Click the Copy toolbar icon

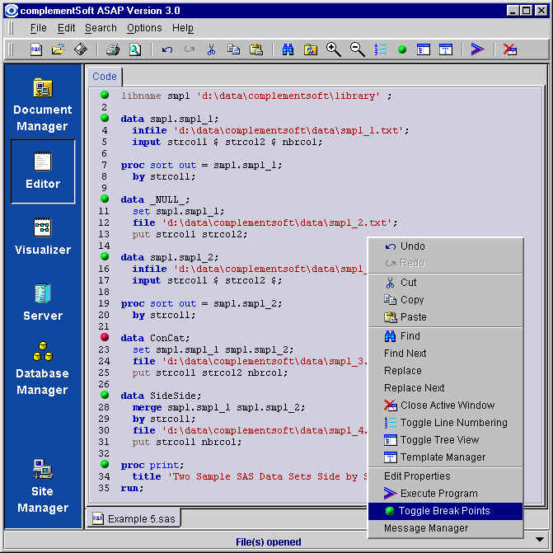(x=233, y=49)
